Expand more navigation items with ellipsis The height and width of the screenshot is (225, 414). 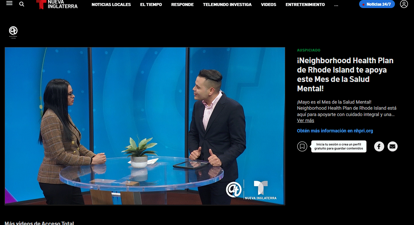point(336,5)
